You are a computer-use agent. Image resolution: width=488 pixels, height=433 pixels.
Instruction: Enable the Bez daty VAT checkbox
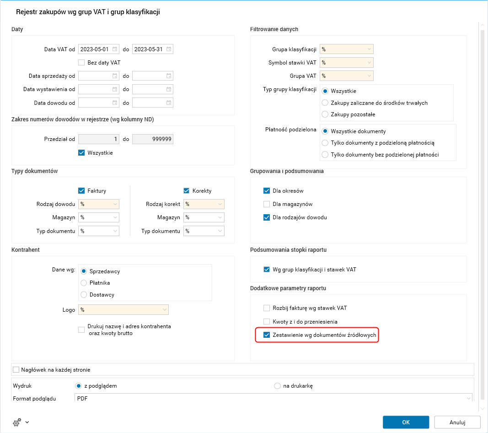(x=81, y=63)
